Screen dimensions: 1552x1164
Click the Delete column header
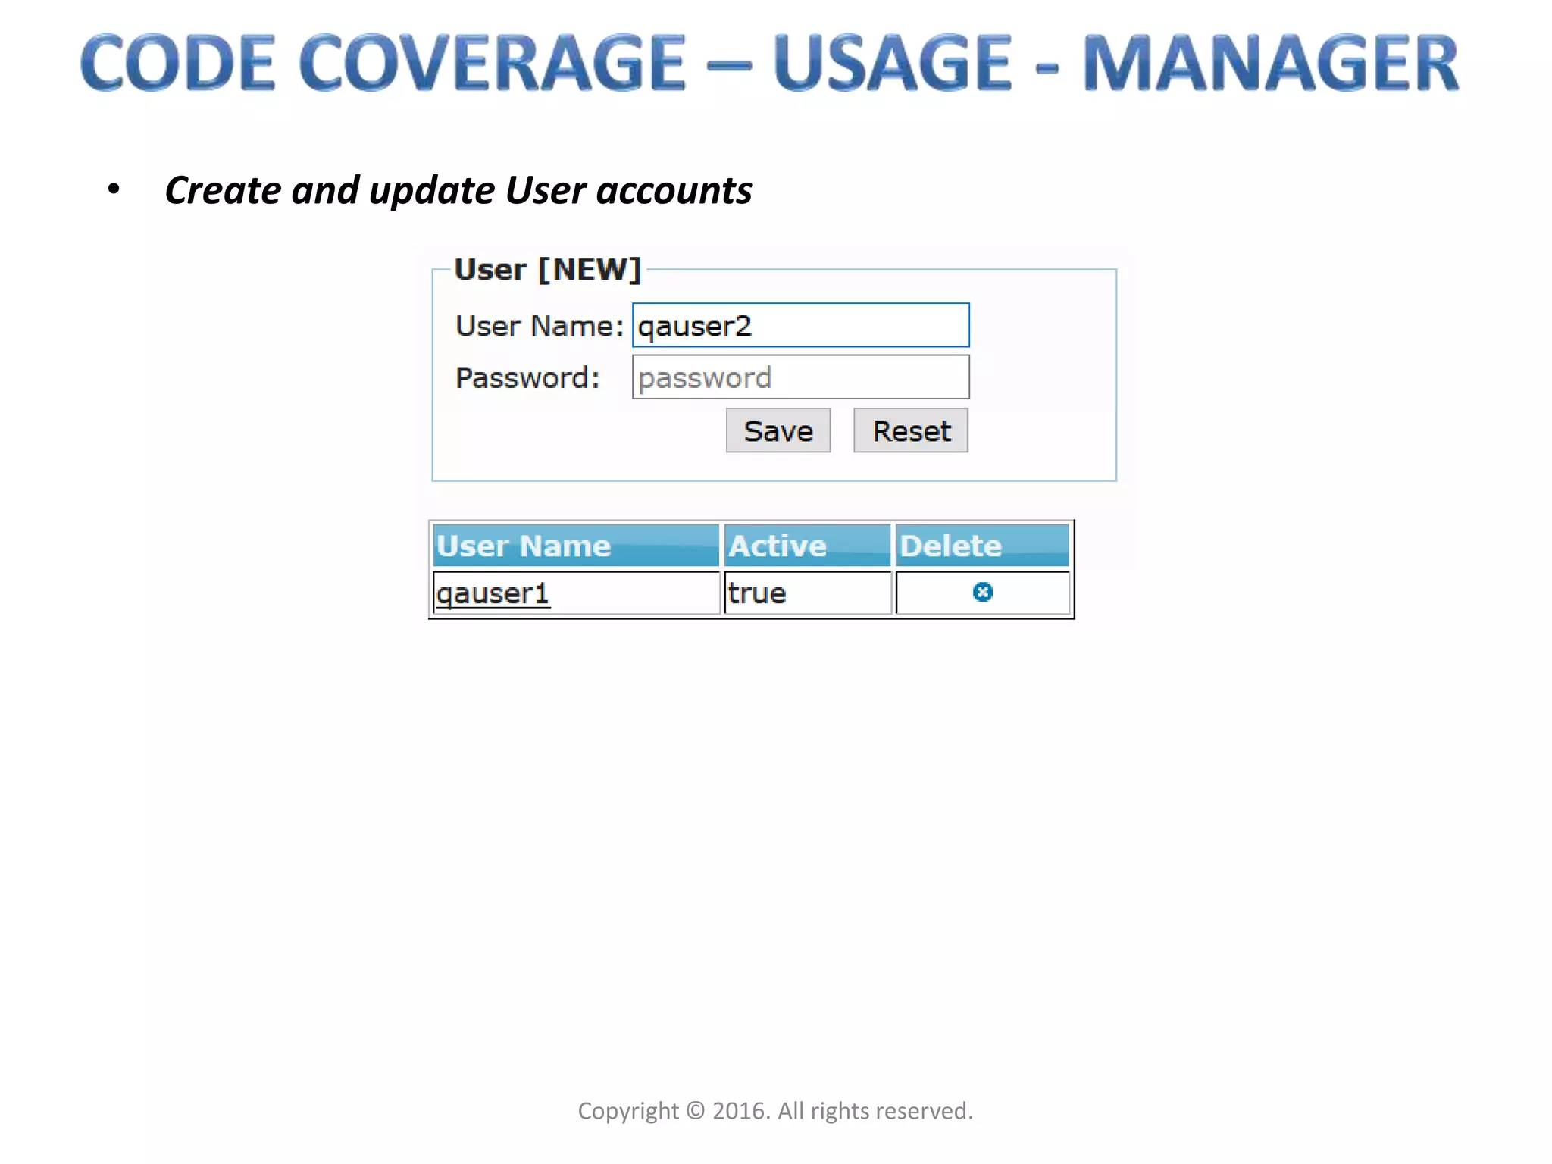(x=982, y=546)
